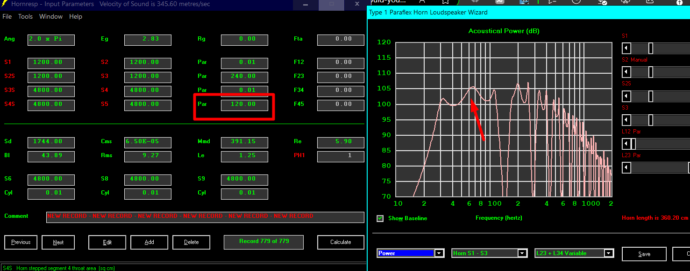Click the L23 Par slider left arrow
This screenshot has height=271, width=690.
(626, 167)
